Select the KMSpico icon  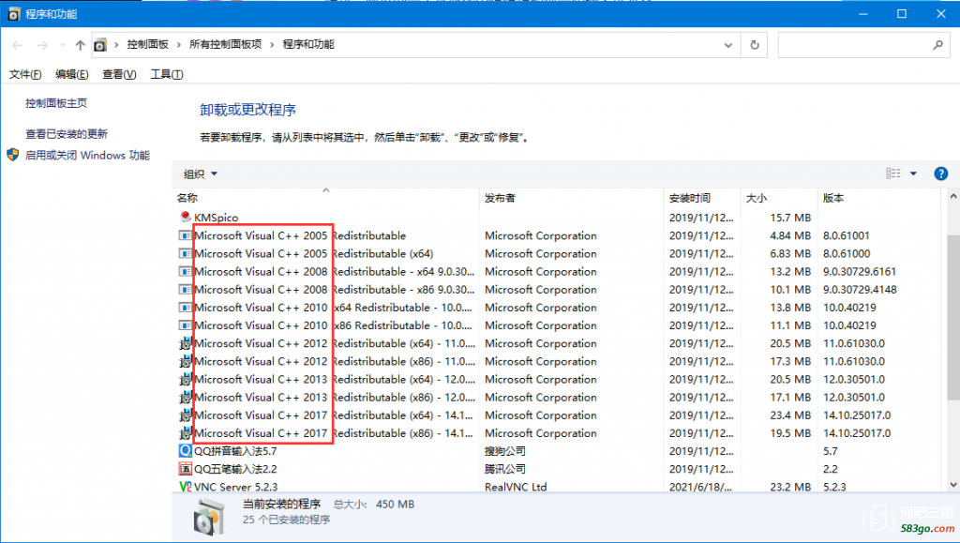186,217
